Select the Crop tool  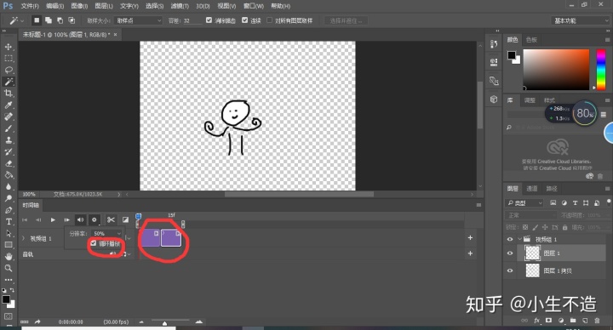click(x=9, y=94)
